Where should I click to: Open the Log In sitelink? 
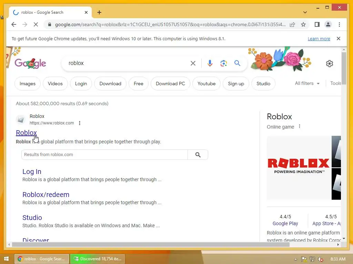[32, 172]
